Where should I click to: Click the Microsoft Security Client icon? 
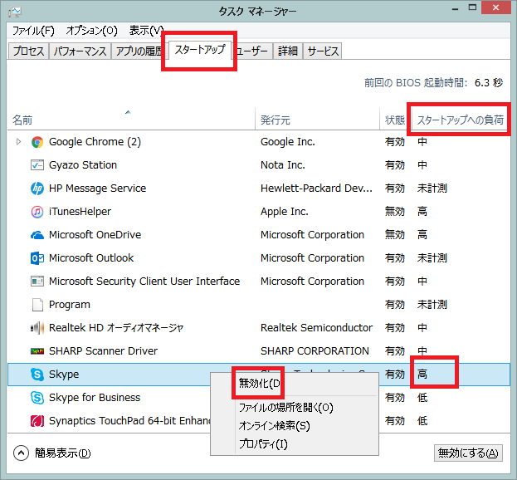(37, 282)
